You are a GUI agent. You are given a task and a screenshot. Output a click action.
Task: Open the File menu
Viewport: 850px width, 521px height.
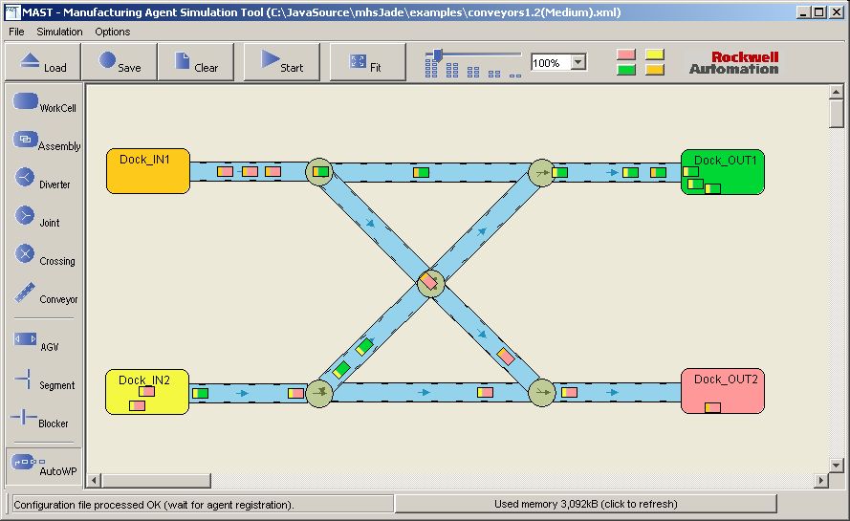(x=16, y=32)
